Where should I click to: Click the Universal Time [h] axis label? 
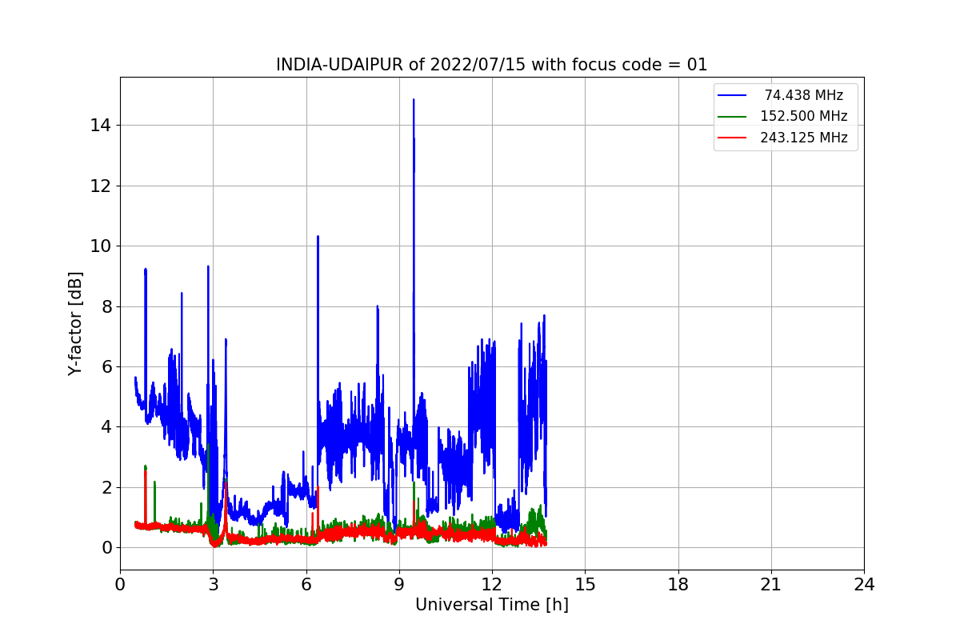click(491, 606)
